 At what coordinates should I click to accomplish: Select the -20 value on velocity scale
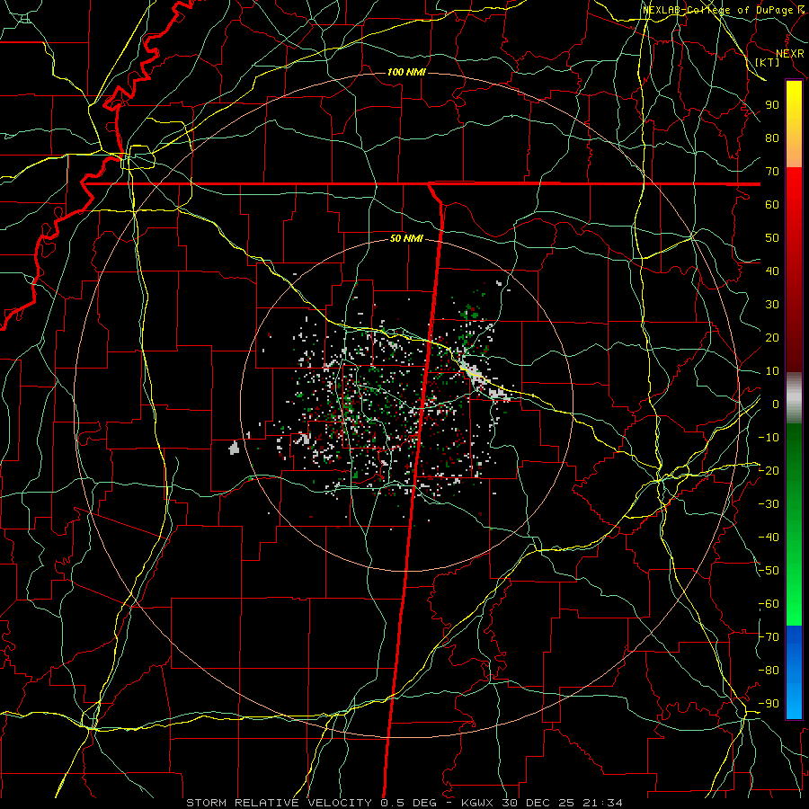tap(769, 470)
